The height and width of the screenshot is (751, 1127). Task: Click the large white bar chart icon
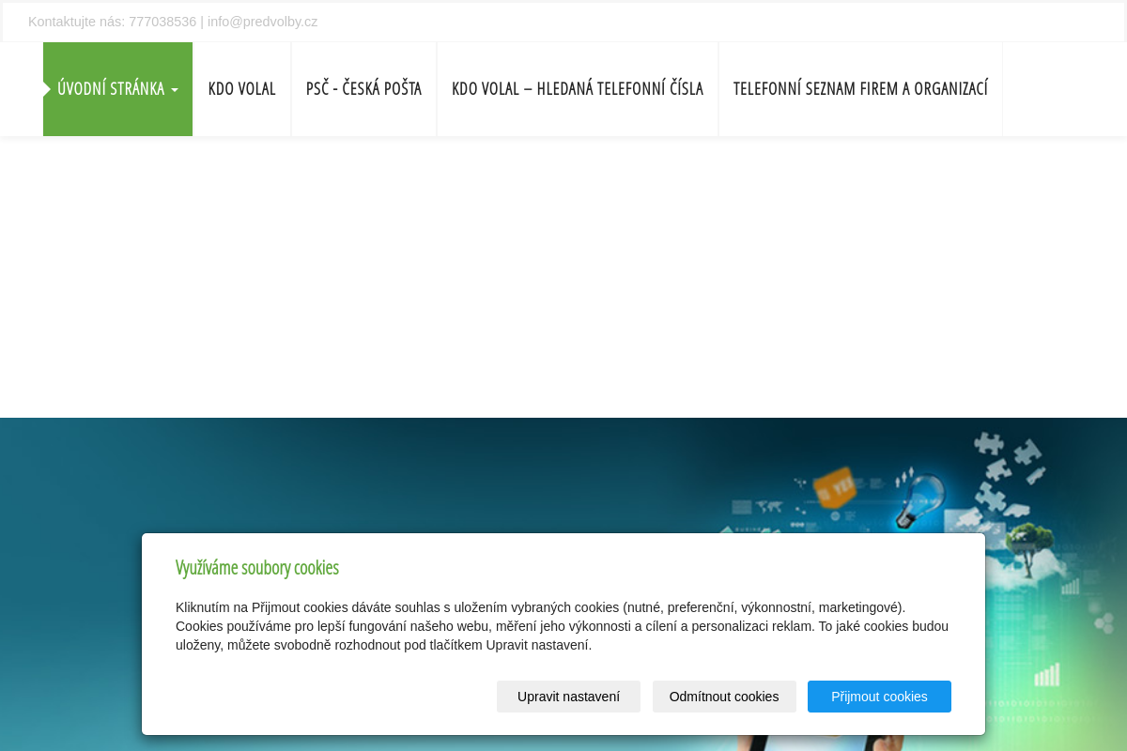tap(1046, 674)
